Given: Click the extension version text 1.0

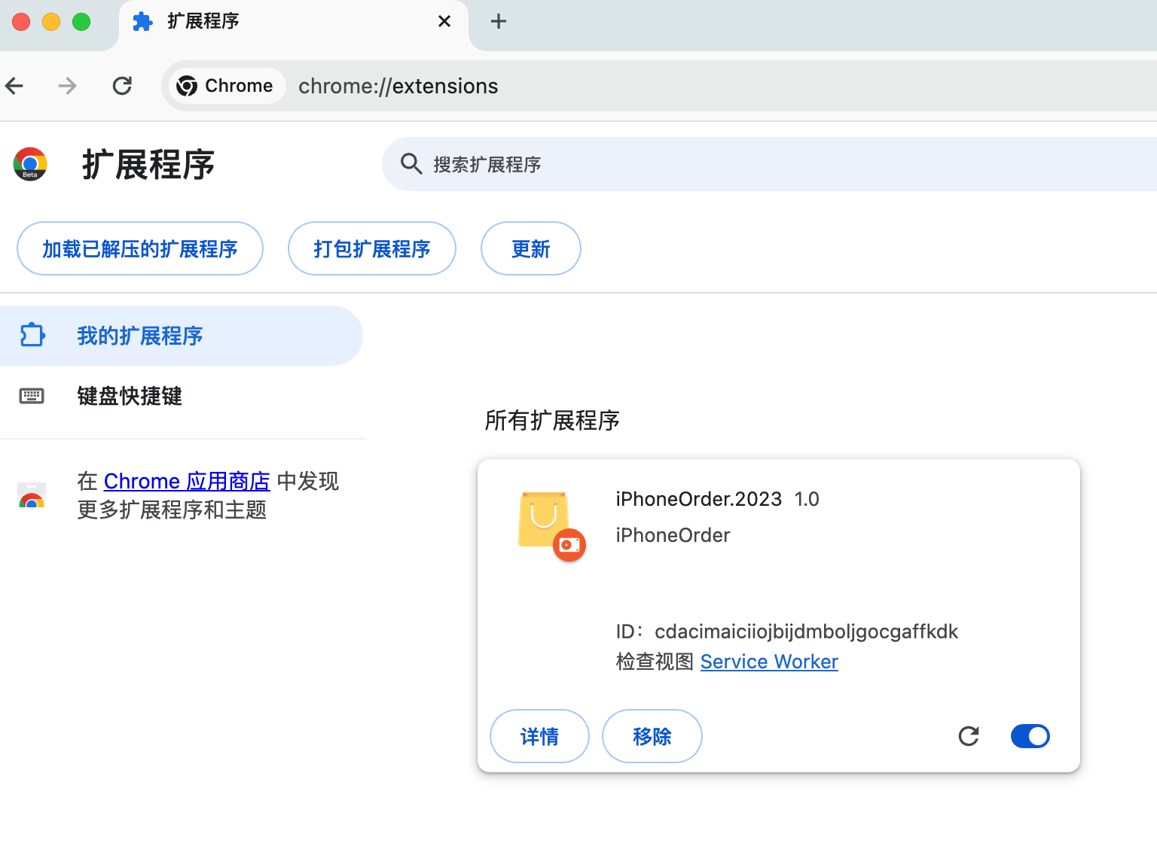Looking at the screenshot, I should tap(807, 499).
